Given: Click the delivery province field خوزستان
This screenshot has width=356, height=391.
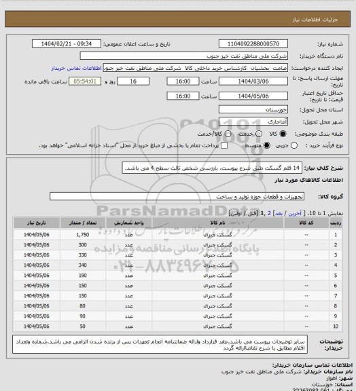Looking at the screenshot, I should pos(253,109).
